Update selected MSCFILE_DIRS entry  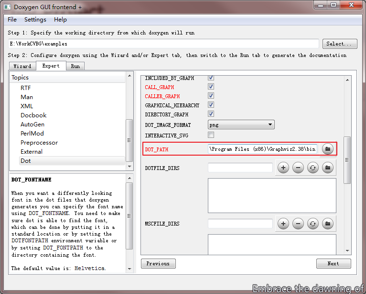point(313,224)
